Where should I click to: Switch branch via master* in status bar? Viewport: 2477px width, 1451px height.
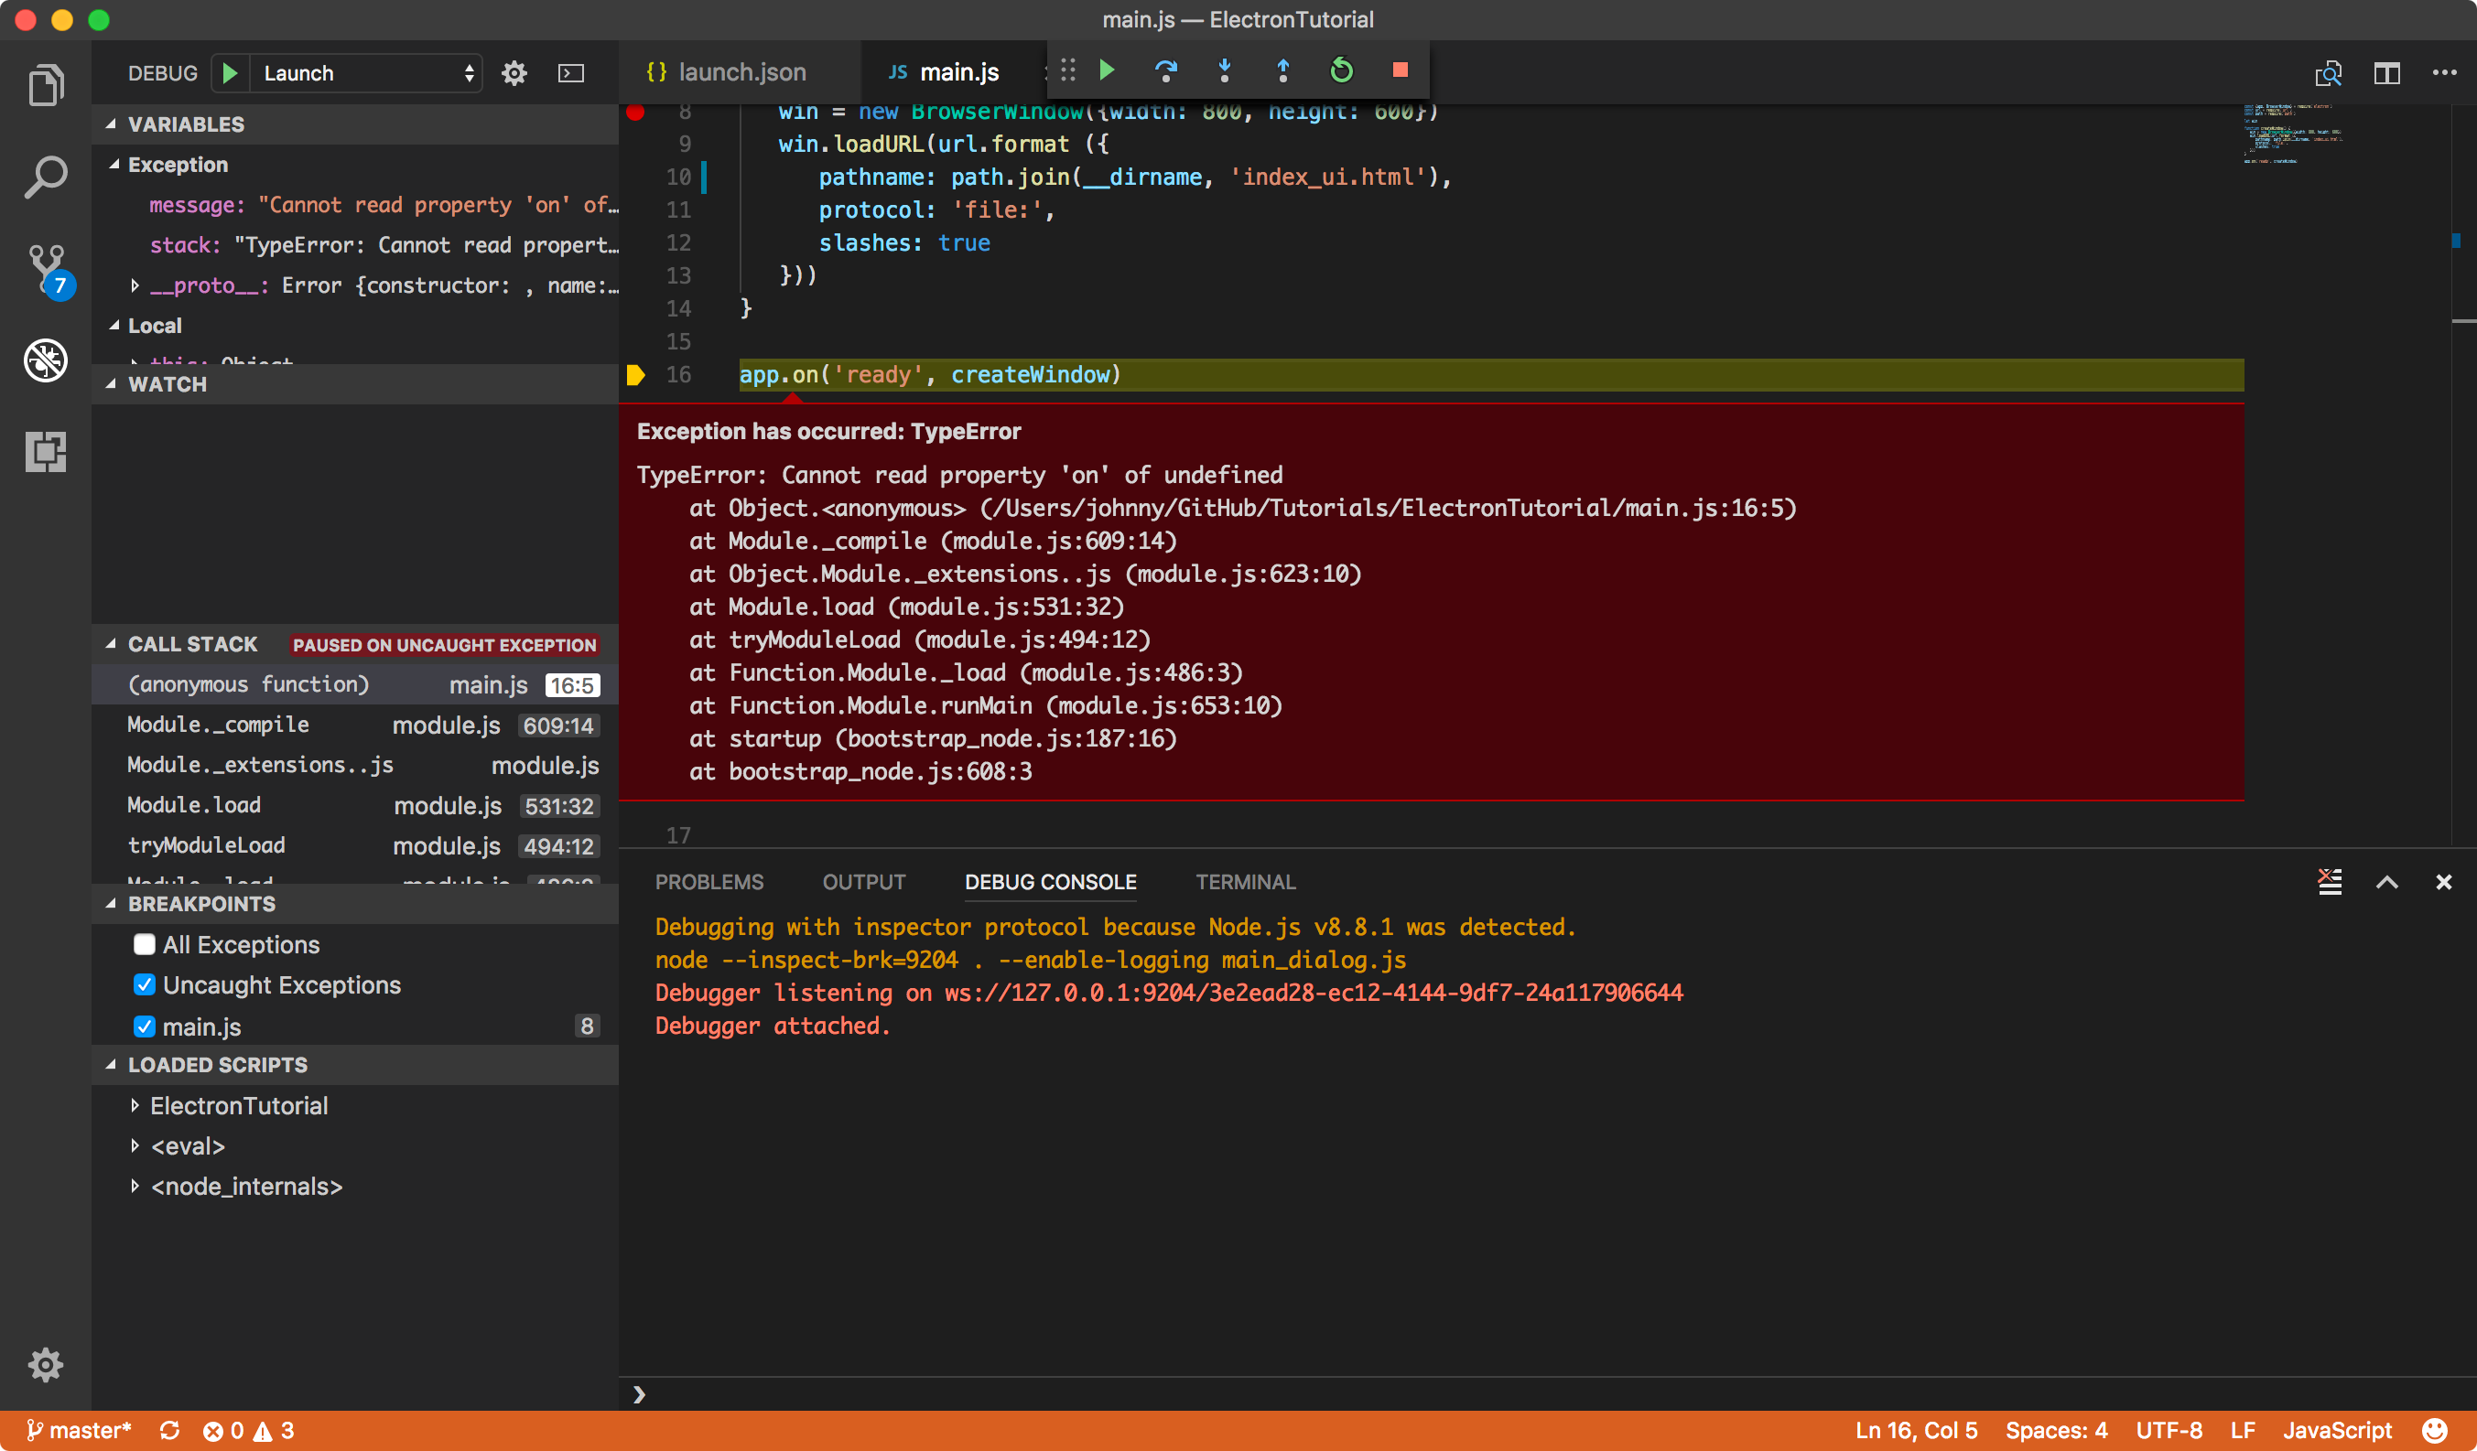[x=79, y=1430]
